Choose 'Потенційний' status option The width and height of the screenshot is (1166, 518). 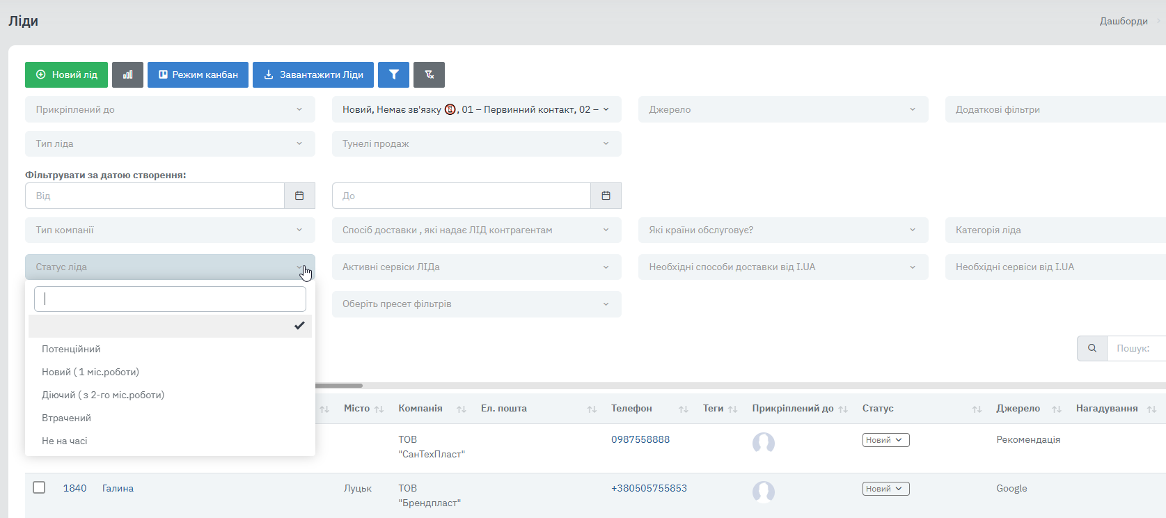[x=170, y=349]
